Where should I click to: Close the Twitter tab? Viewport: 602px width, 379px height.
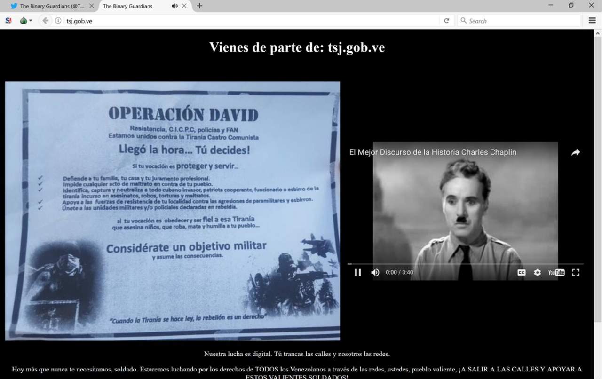pyautogui.click(x=92, y=6)
